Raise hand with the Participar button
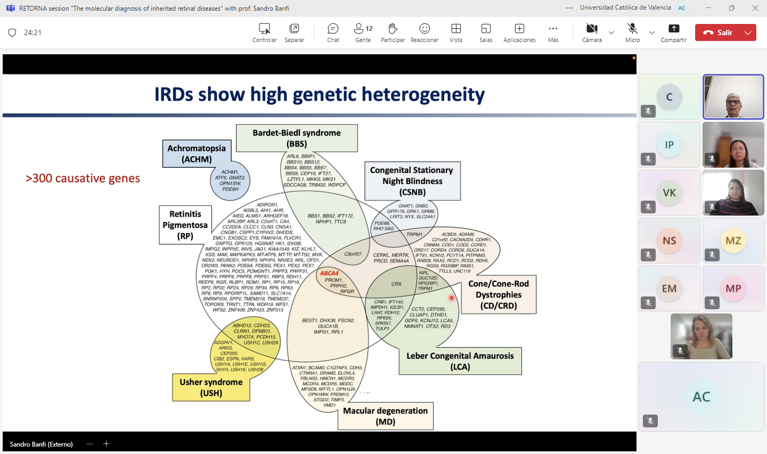Viewport: 767px width, 454px height. (393, 32)
